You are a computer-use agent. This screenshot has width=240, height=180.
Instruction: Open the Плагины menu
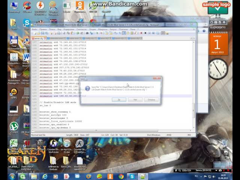point(123,29)
